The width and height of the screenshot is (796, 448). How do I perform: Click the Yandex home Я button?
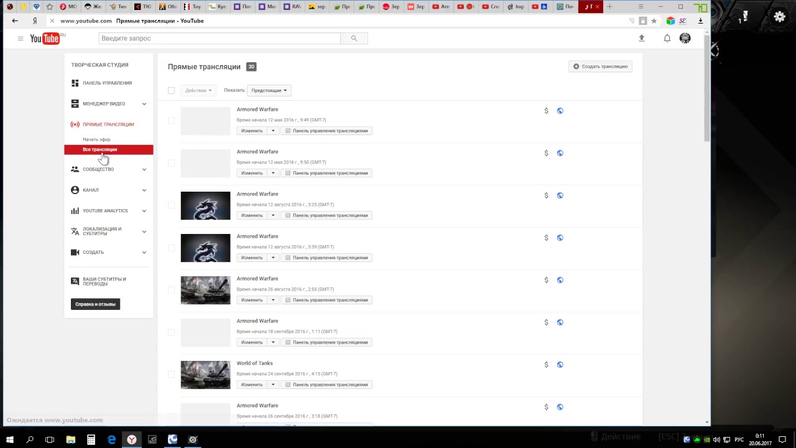pos(35,21)
